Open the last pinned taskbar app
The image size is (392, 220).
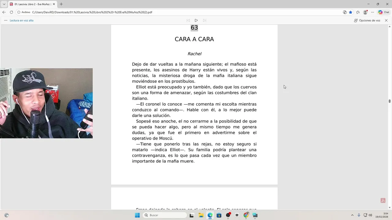[255, 215]
